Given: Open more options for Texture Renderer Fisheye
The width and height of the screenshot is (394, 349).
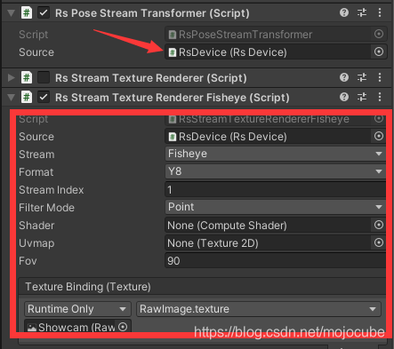Looking at the screenshot, I should [380, 97].
